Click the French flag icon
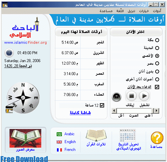167x162 pixels. [59, 150]
